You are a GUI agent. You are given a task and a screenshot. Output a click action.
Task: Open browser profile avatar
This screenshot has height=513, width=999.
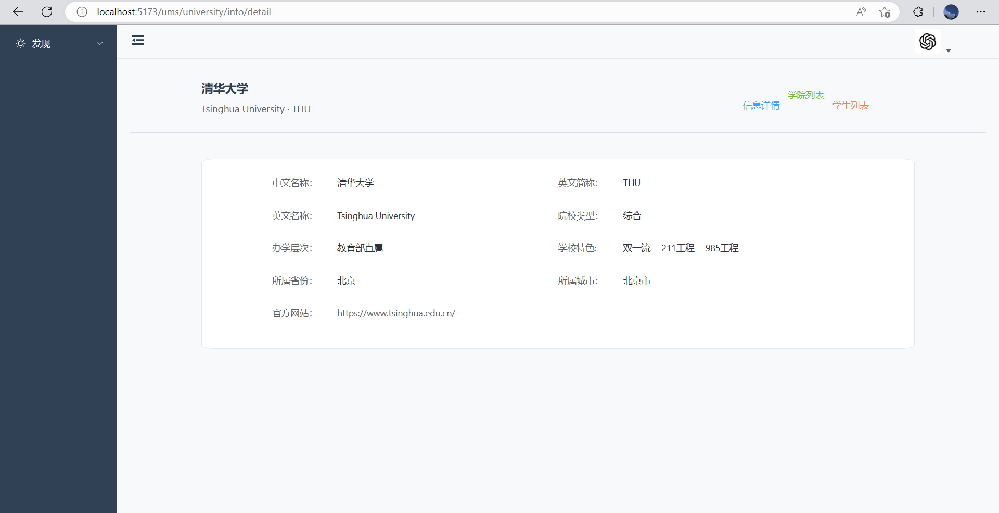point(951,12)
